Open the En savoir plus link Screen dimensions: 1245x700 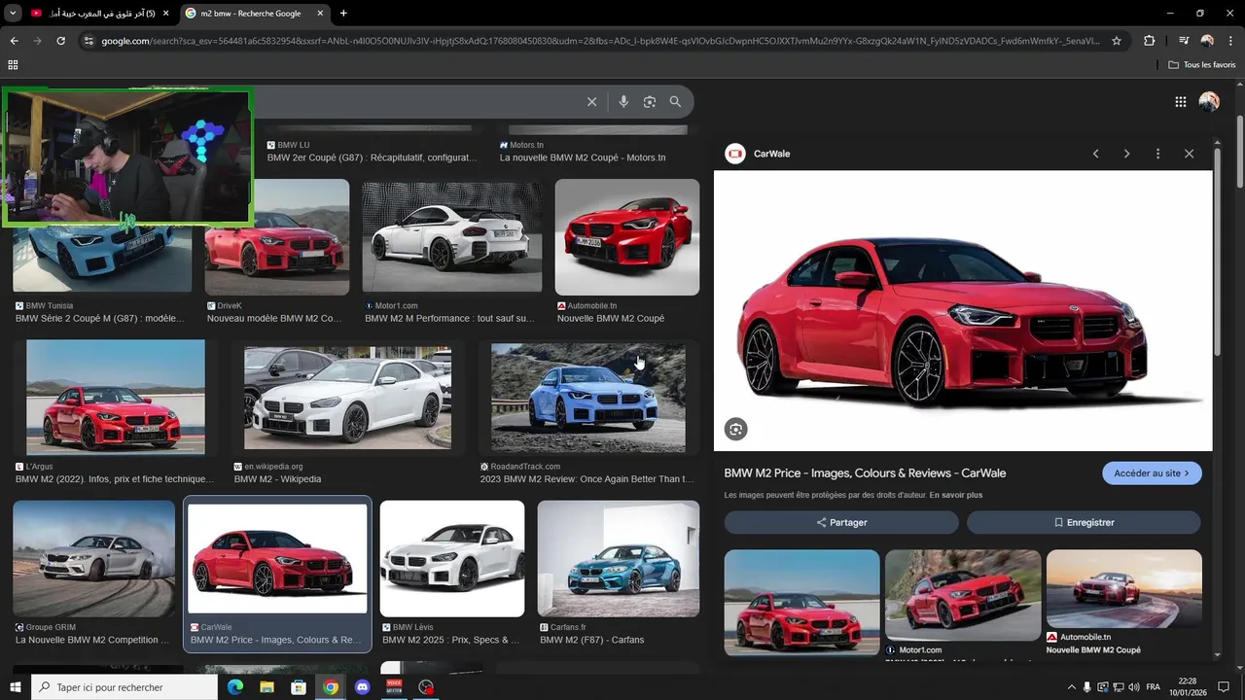point(955,495)
